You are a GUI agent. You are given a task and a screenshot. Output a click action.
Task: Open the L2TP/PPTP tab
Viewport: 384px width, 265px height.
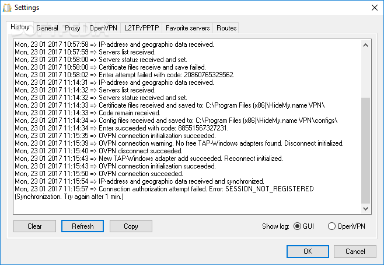[142, 28]
